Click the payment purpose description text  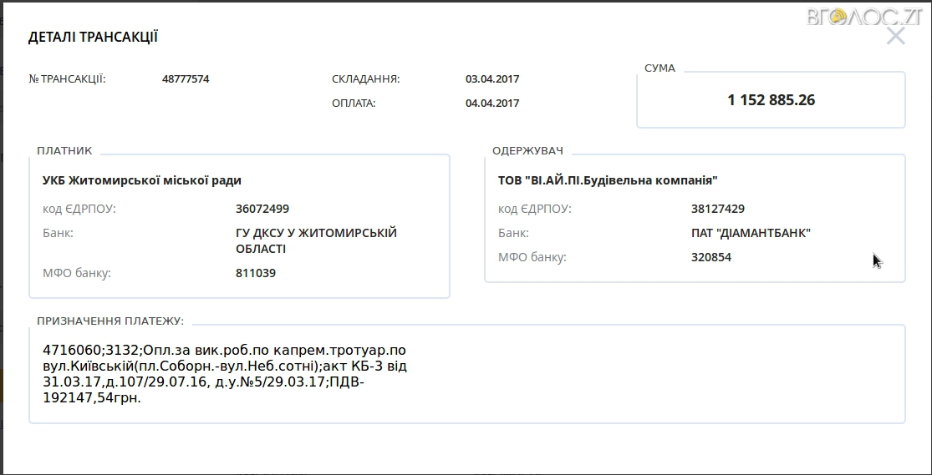tap(225, 374)
